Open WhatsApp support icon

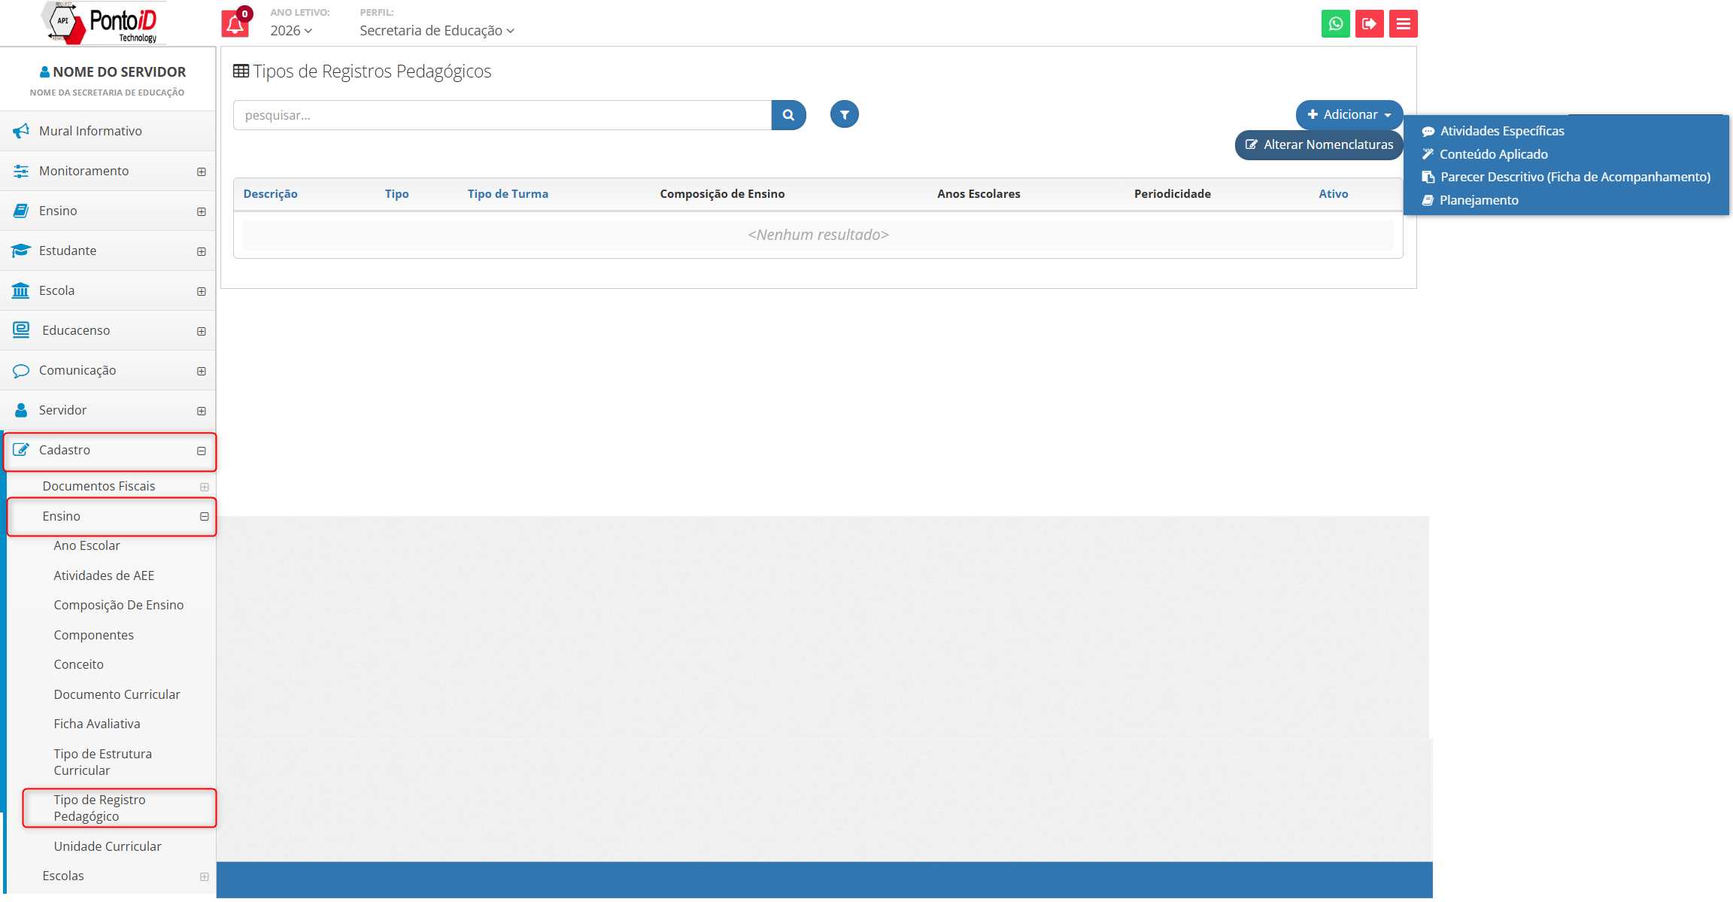1335,24
